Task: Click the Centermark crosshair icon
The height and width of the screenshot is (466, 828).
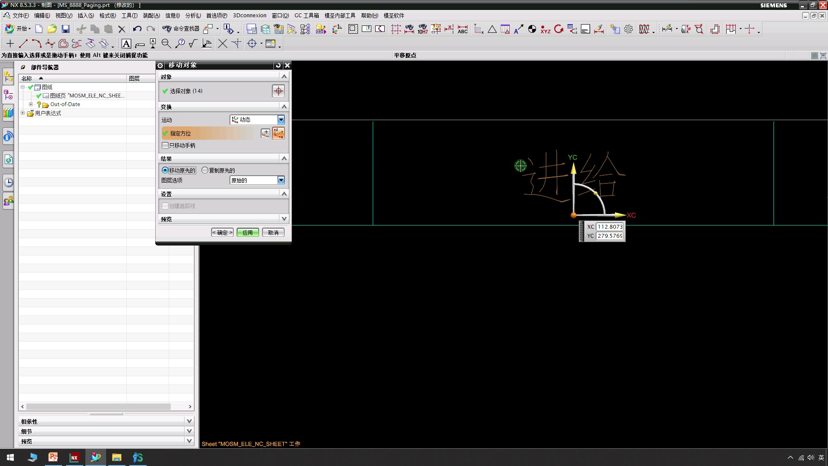Action: pos(252,44)
